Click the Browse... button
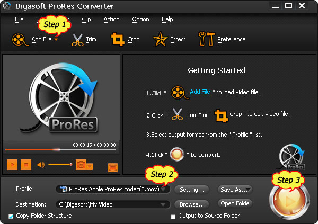 click(x=192, y=204)
